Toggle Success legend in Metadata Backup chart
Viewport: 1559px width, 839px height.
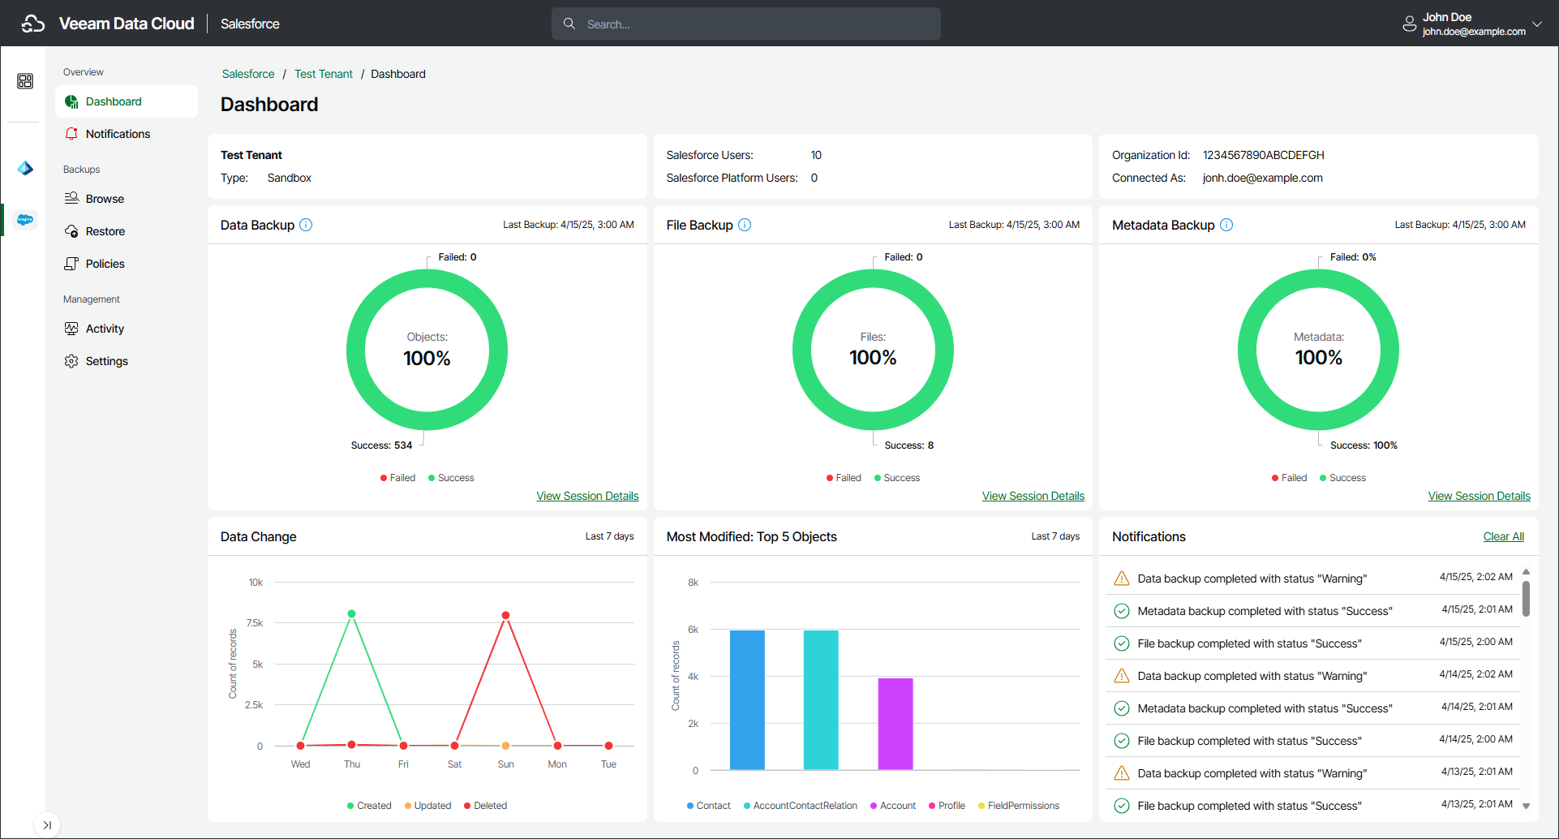point(1342,478)
